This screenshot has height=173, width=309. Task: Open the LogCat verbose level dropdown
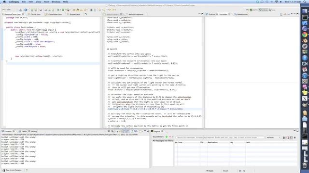click(x=273, y=137)
